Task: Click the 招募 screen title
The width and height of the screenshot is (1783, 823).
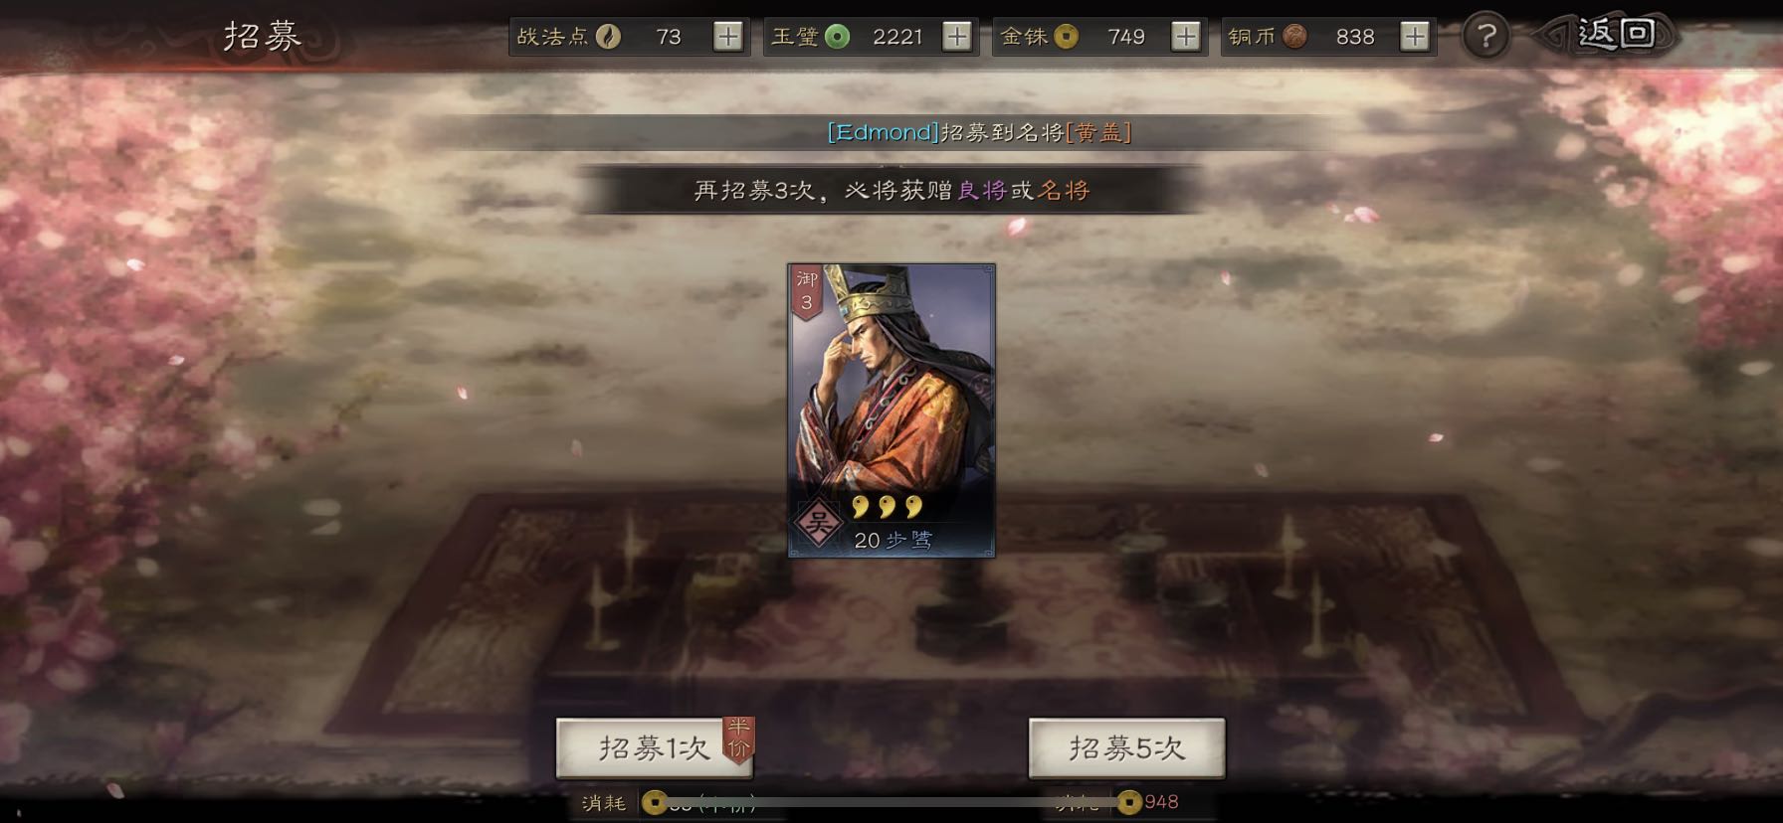Action: pos(262,36)
